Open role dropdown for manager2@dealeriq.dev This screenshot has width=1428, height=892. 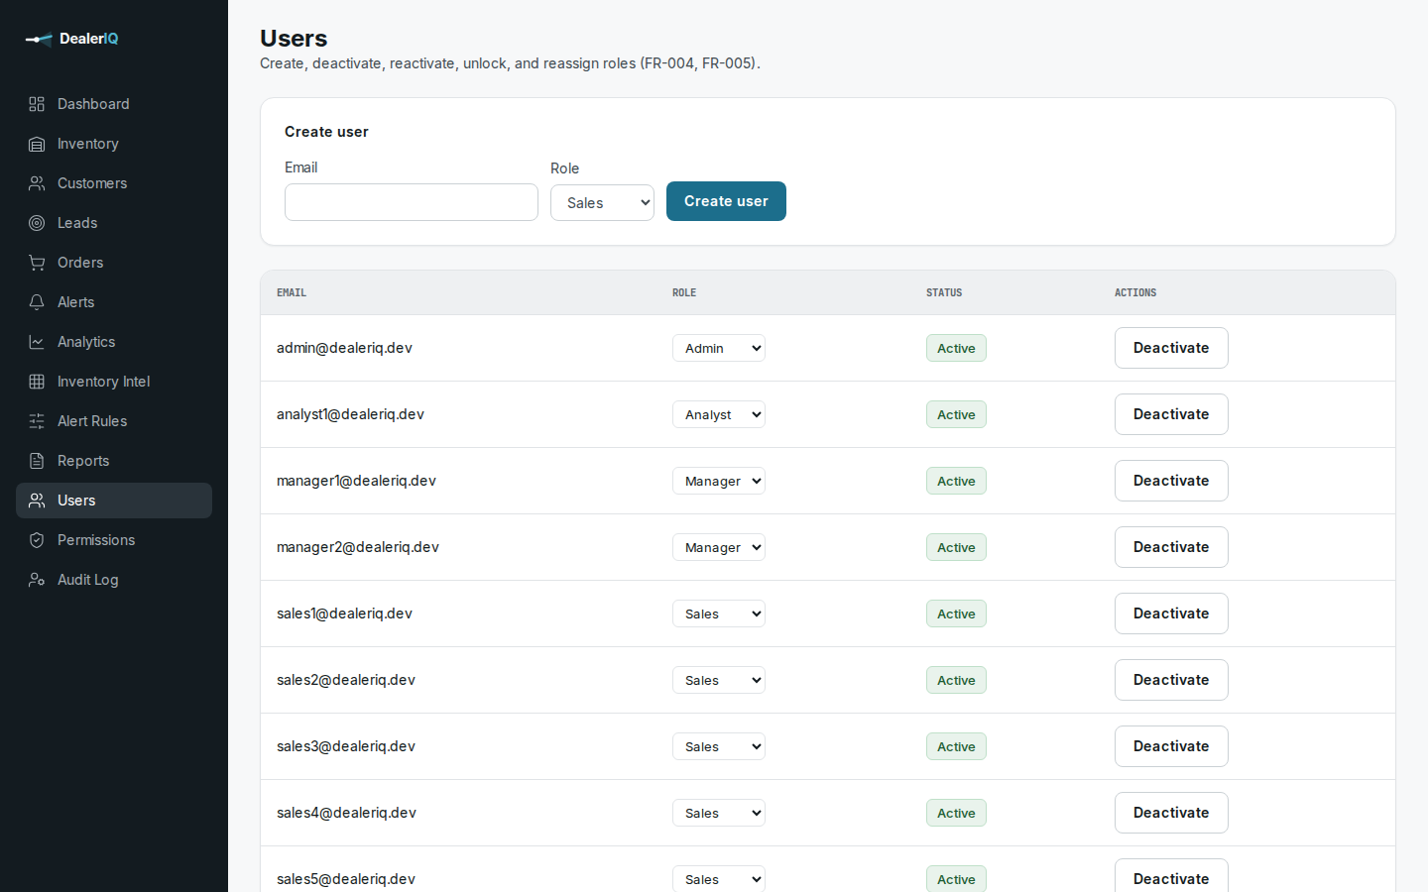[x=719, y=547]
